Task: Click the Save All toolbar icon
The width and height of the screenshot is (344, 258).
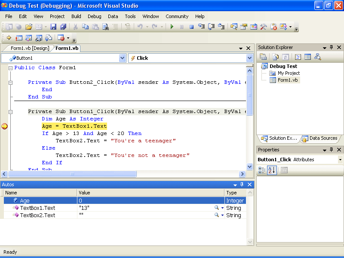Action: [x=63, y=27]
